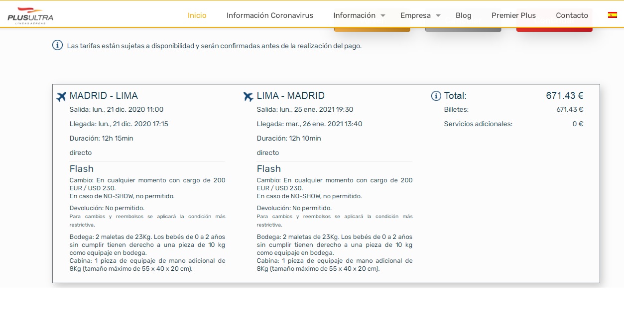Click the return 'Bodega: 2 maletas de 23Kg' text
Screen dimensions: 624x312
(335, 245)
